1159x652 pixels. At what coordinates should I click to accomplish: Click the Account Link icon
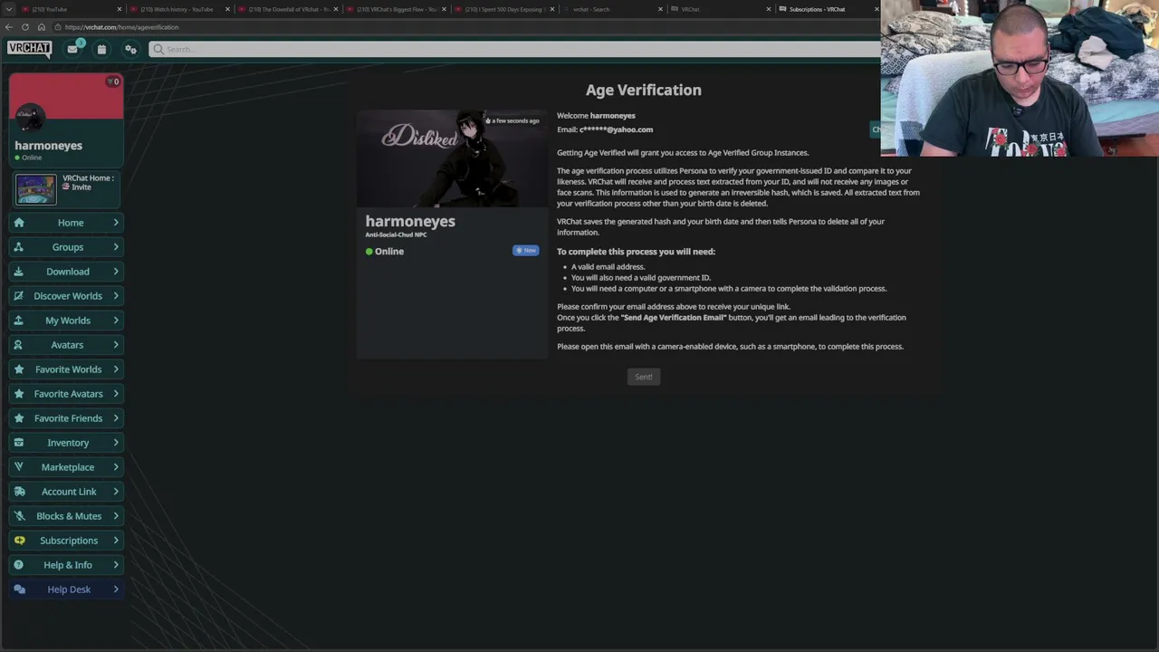pyautogui.click(x=19, y=492)
